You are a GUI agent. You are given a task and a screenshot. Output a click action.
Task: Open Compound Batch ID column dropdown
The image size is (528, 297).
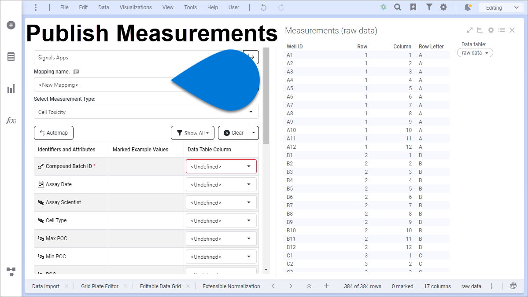point(221,166)
